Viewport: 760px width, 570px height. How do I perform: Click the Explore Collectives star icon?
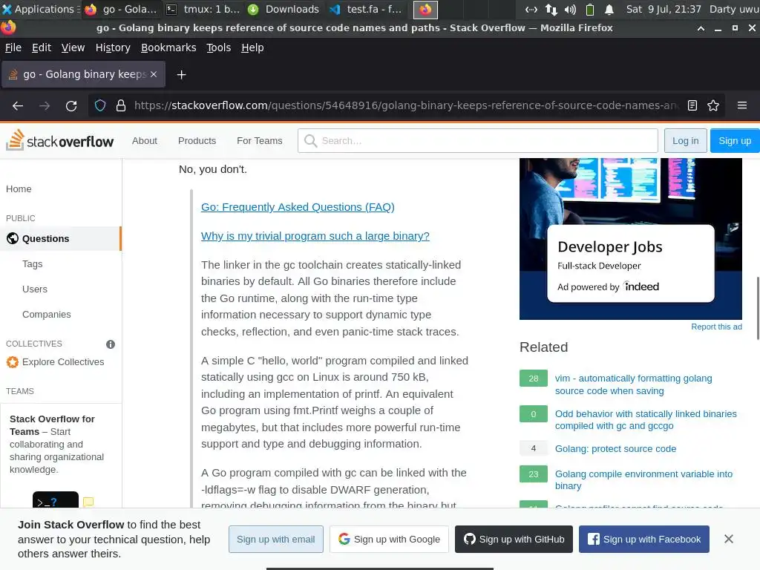tap(12, 362)
